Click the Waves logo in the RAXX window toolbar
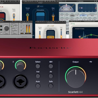The image size is (98, 98). 23,1
